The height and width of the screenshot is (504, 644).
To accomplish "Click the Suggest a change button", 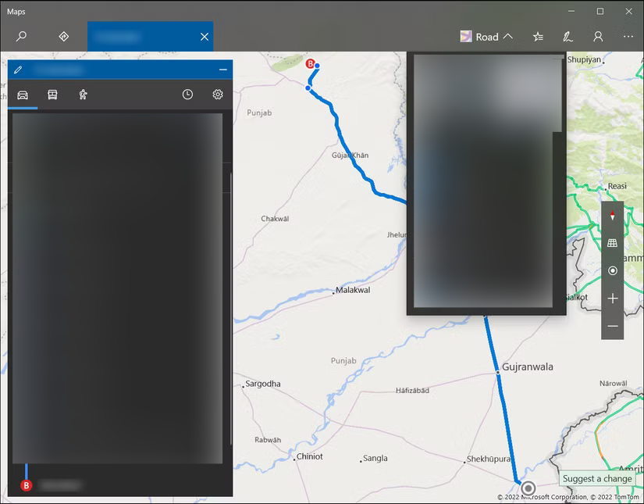I will 597,478.
